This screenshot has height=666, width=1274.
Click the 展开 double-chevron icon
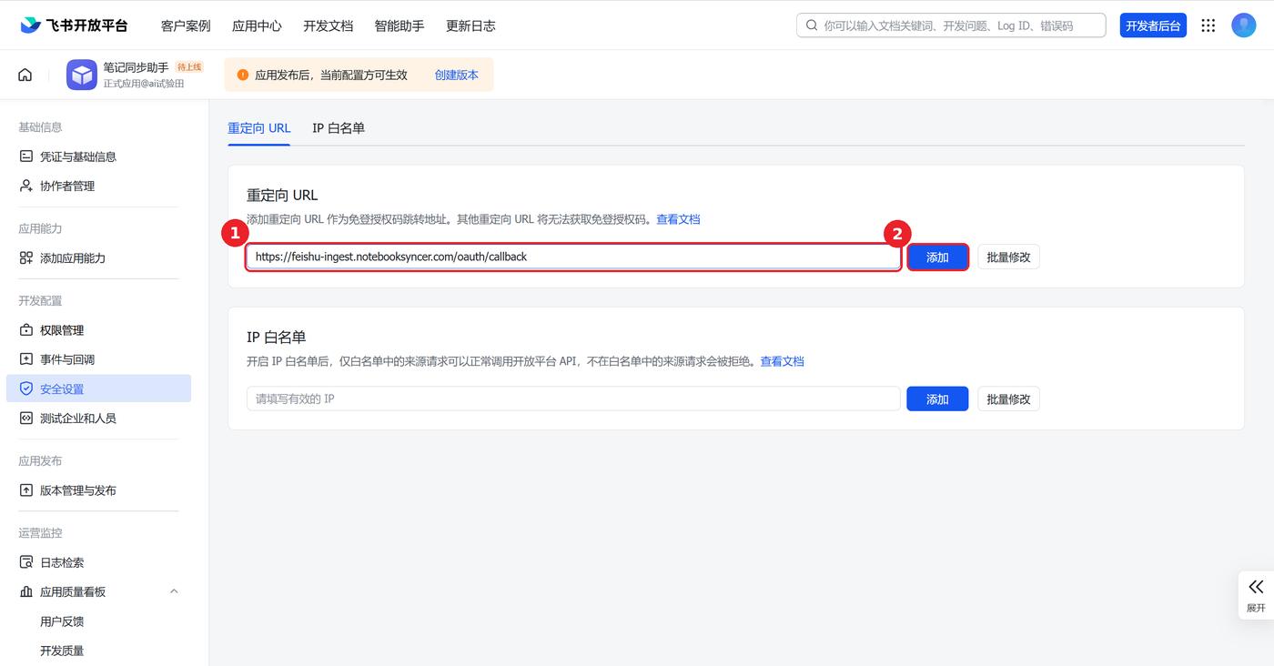coord(1256,587)
